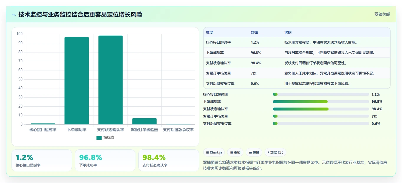Click the 0.6% value in table
The image size is (402, 183).
[x=255, y=84]
